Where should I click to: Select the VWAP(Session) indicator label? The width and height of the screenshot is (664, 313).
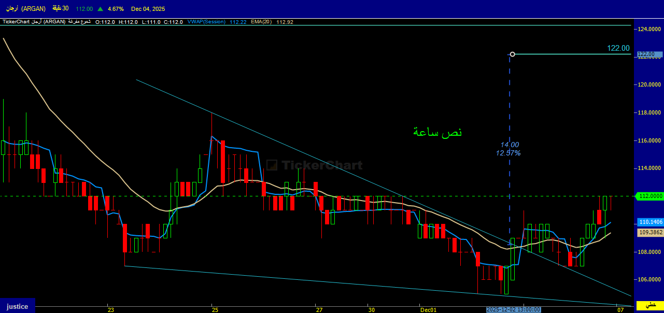point(207,22)
